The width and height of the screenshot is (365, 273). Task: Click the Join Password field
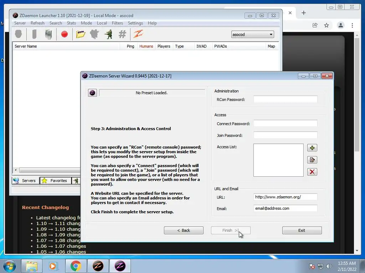click(286, 135)
